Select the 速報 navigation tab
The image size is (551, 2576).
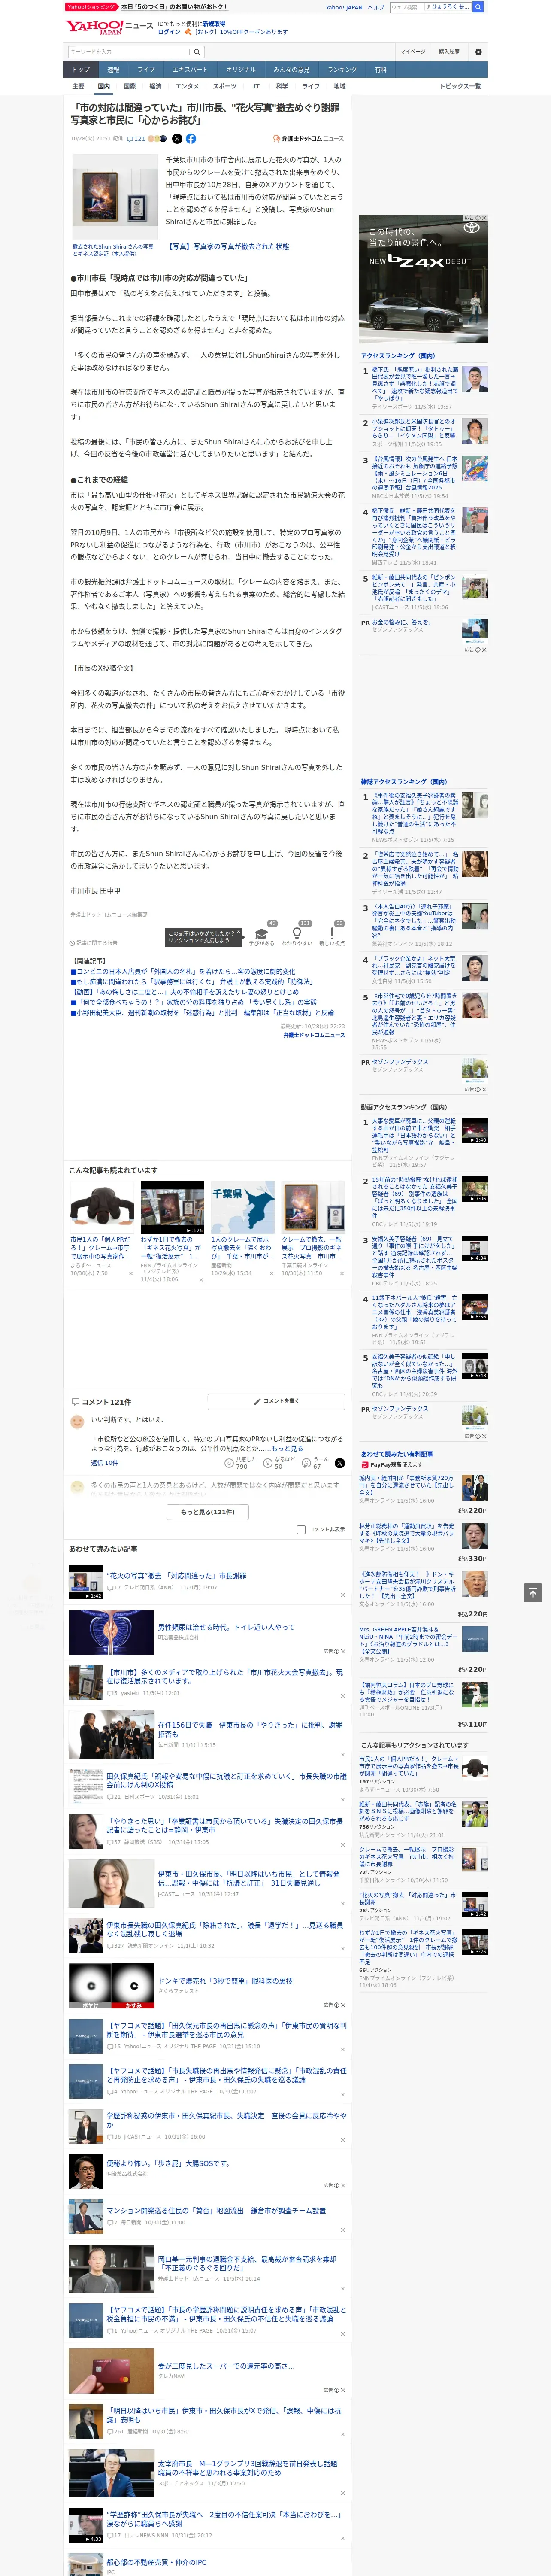click(x=113, y=69)
